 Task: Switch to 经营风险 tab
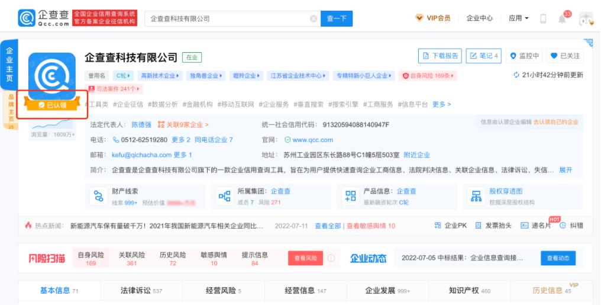(x=223, y=290)
